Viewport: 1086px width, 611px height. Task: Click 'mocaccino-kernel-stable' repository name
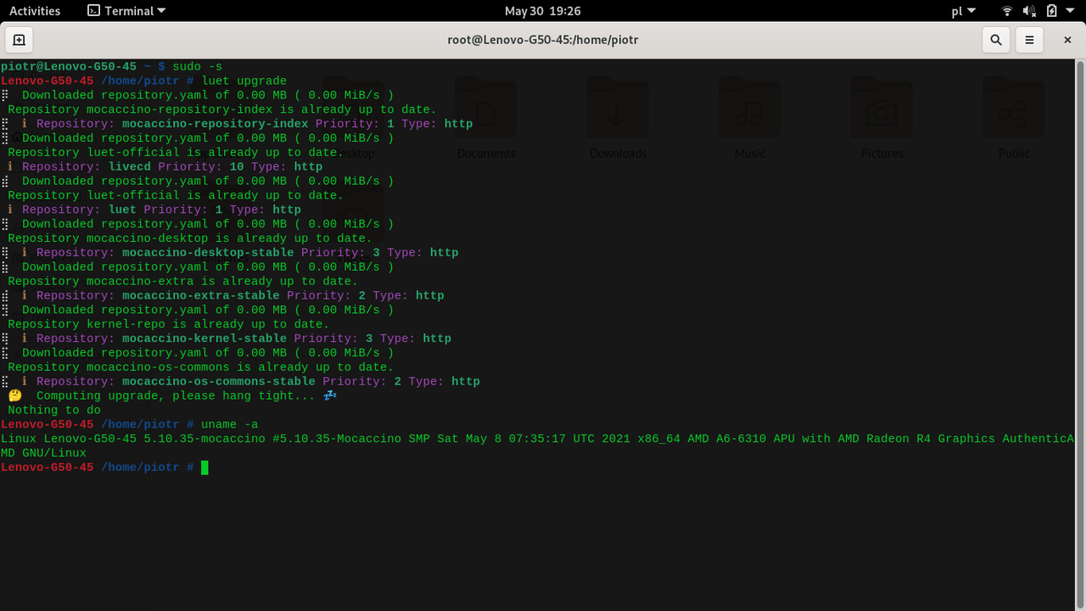pos(204,339)
